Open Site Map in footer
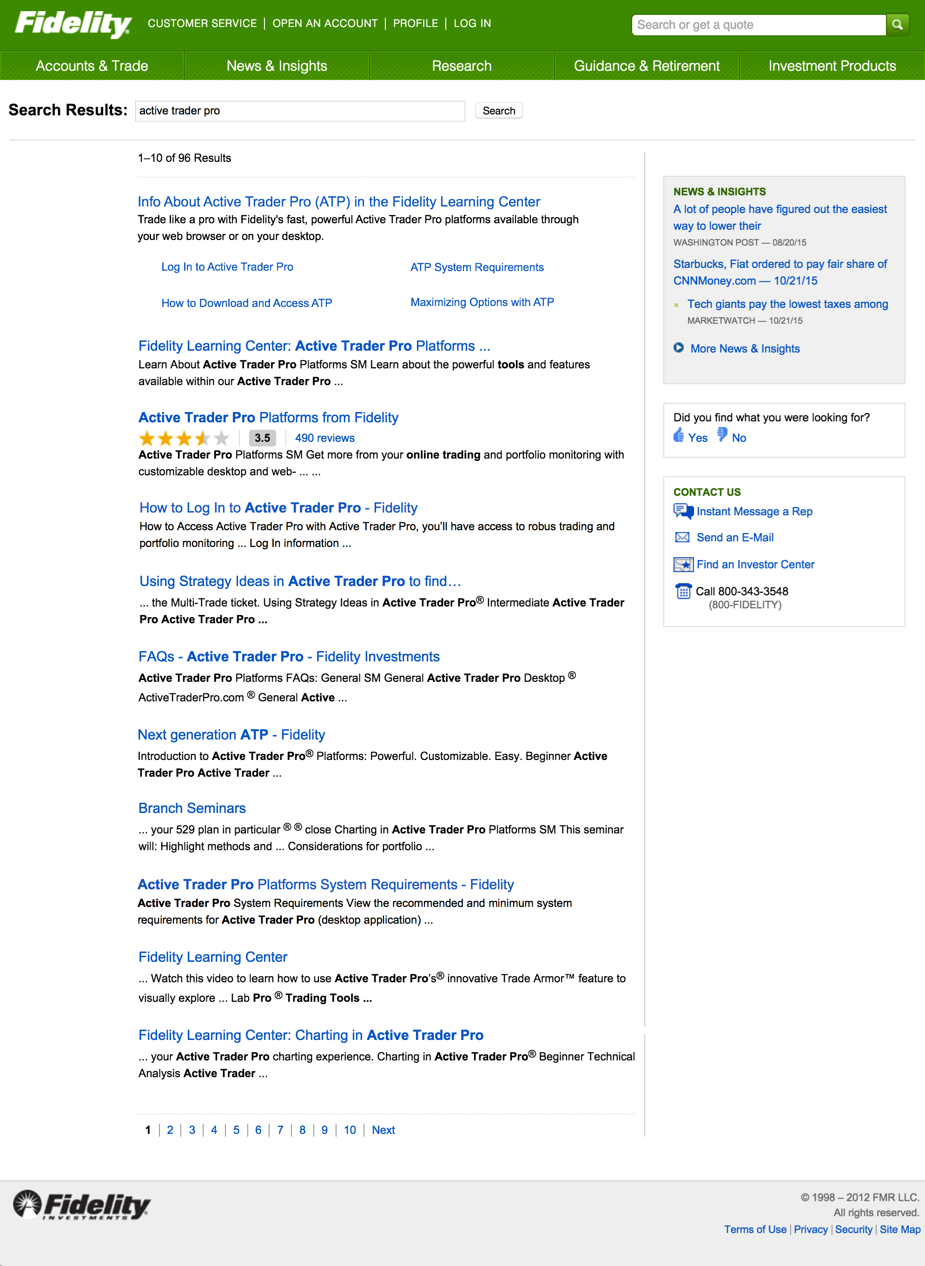Image resolution: width=925 pixels, height=1266 pixels. click(x=900, y=1229)
